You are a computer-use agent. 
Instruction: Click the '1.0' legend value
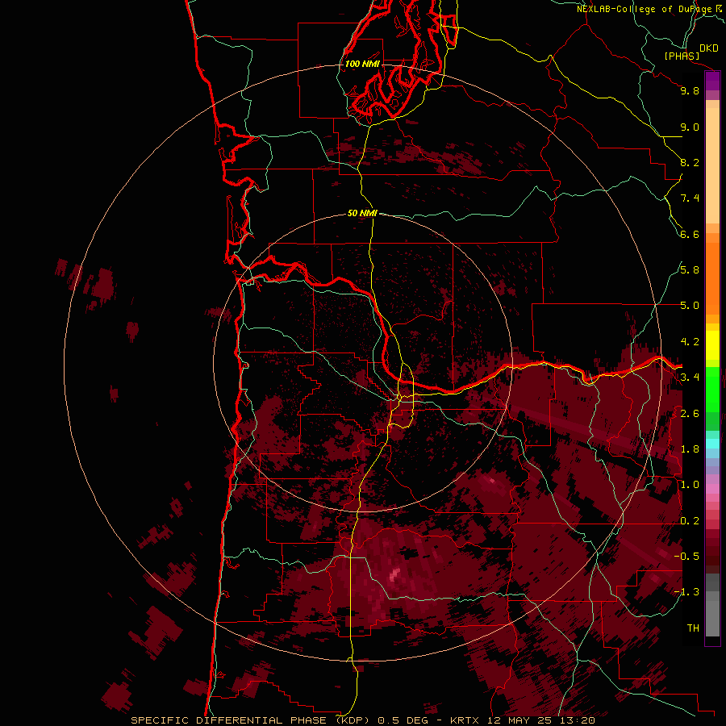coord(690,485)
